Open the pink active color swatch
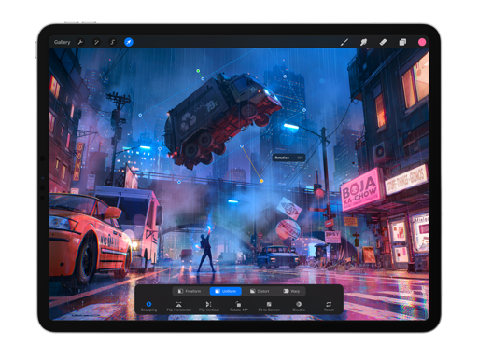Viewport: 478px width, 358px height. [422, 42]
